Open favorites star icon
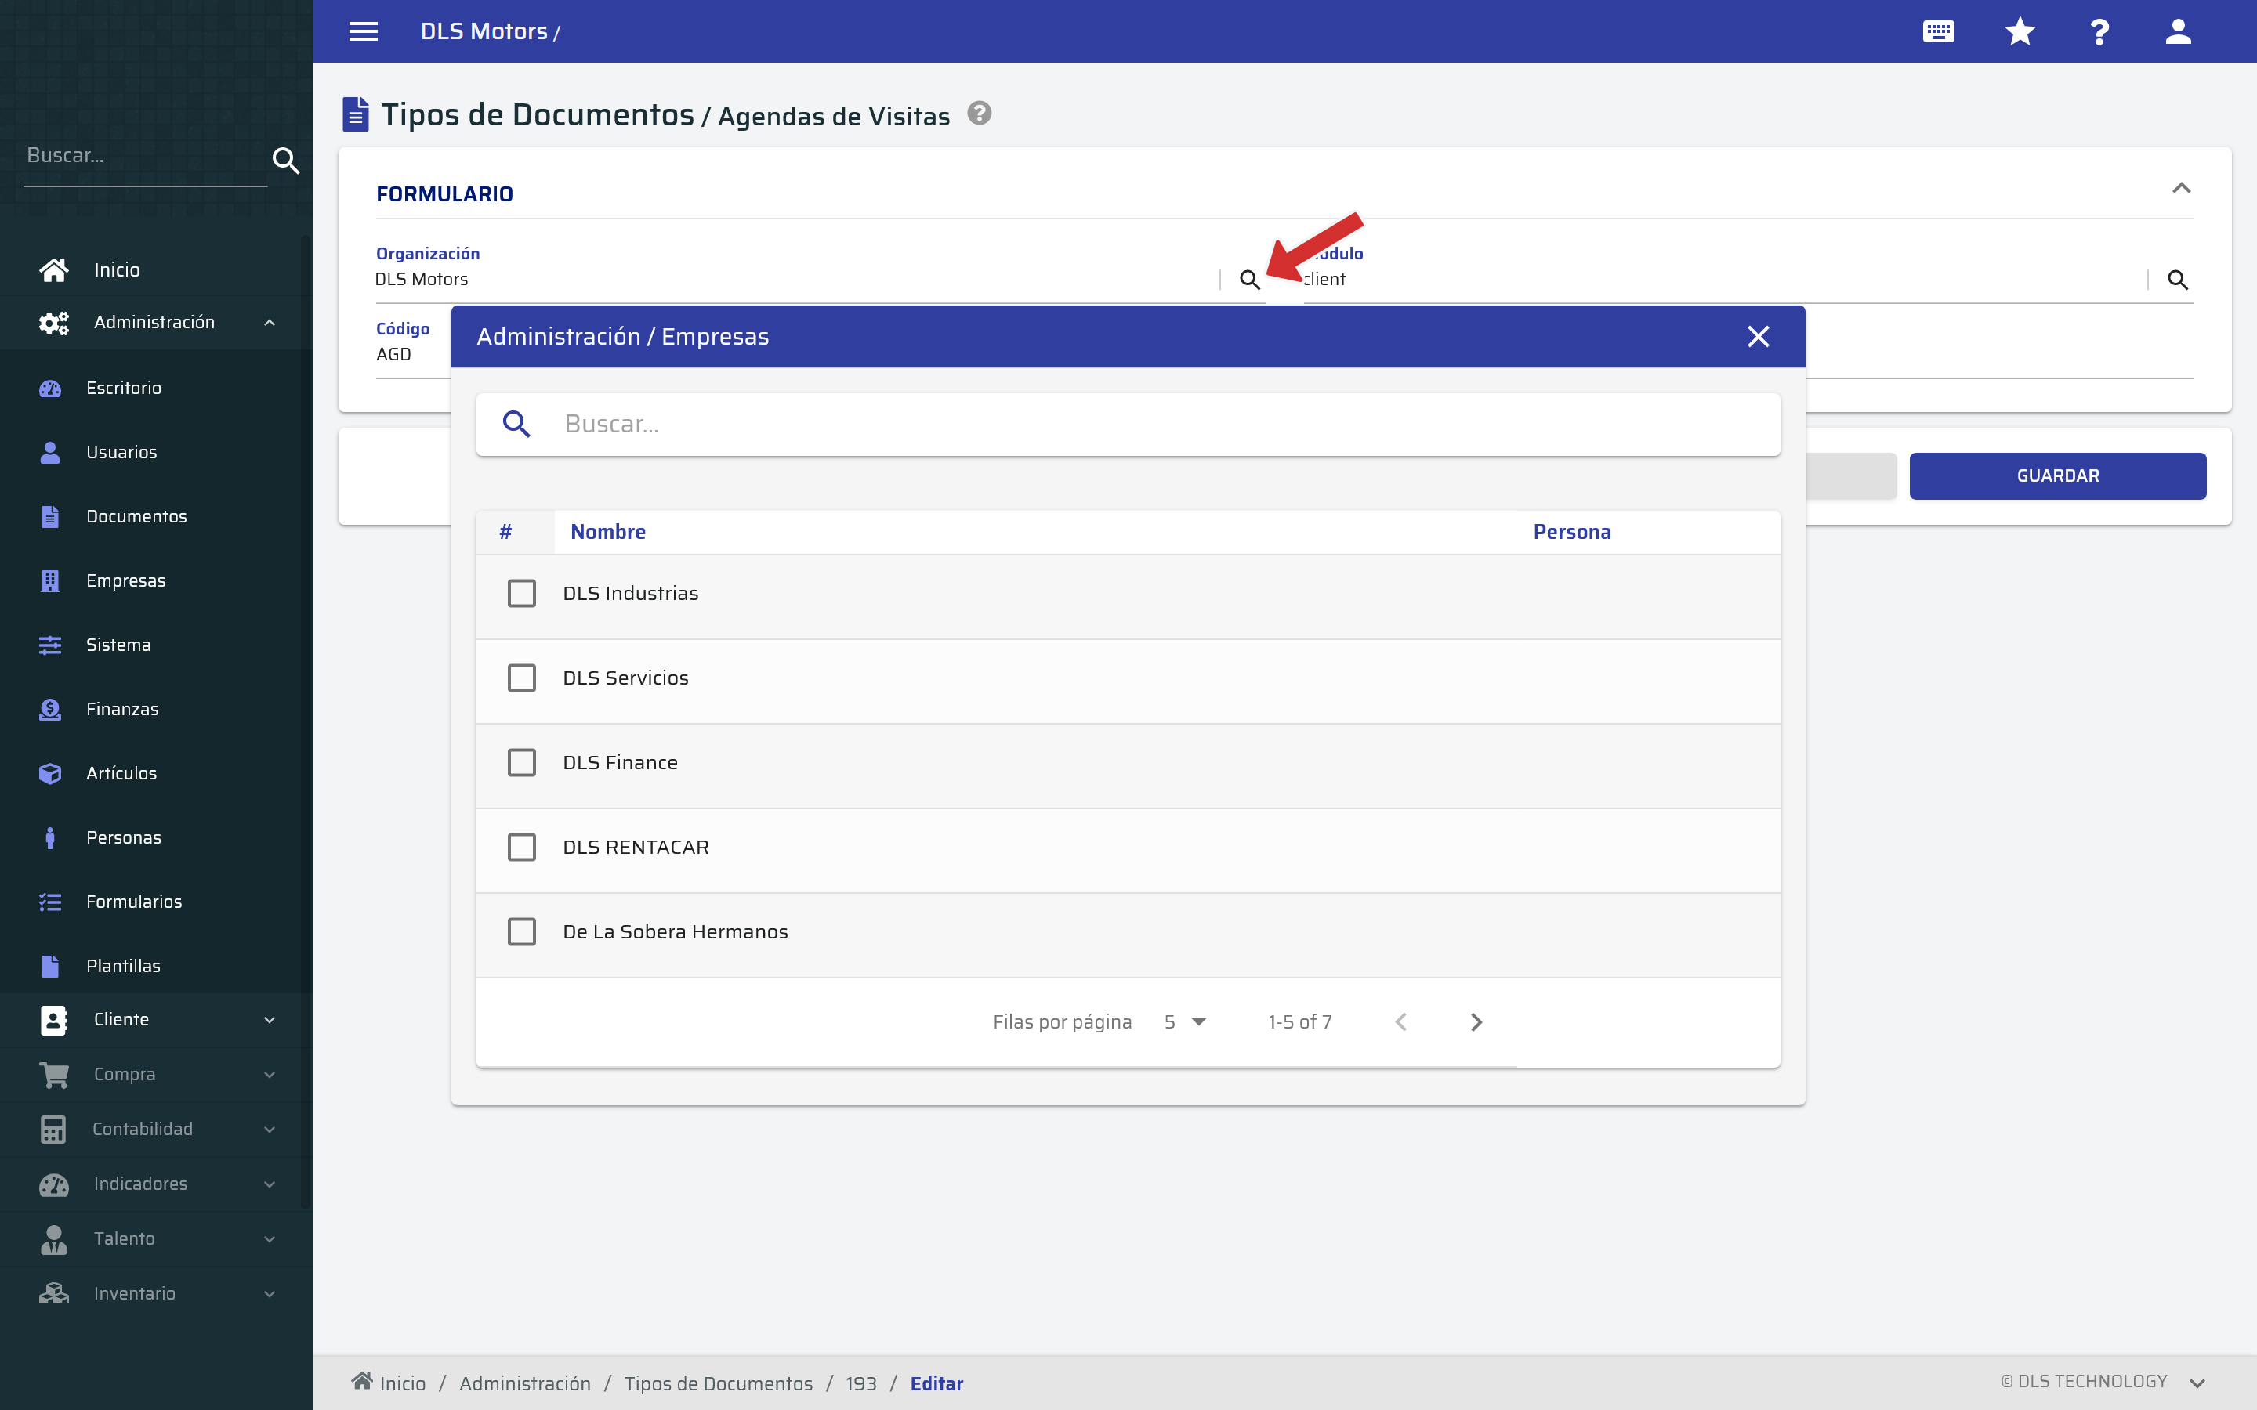The image size is (2257, 1410). (x=2020, y=31)
